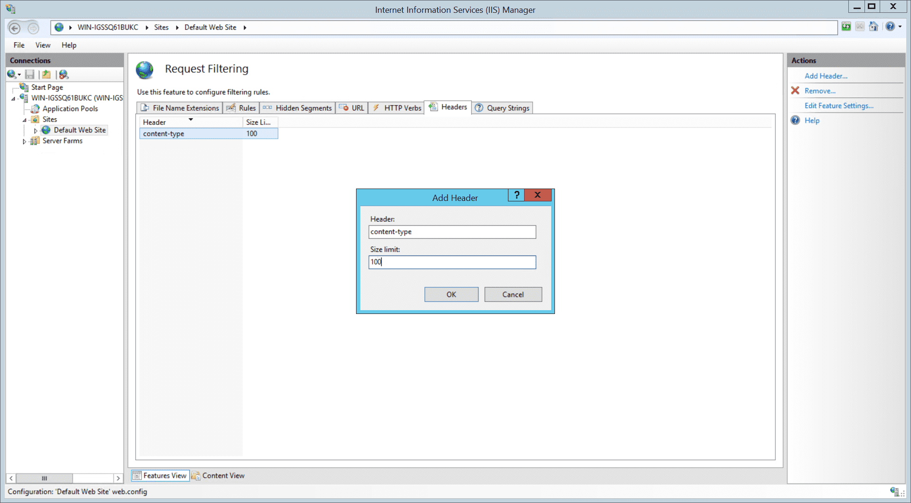
Task: Select the WIN-IGSSQ61BUKC server node
Action: (x=77, y=98)
